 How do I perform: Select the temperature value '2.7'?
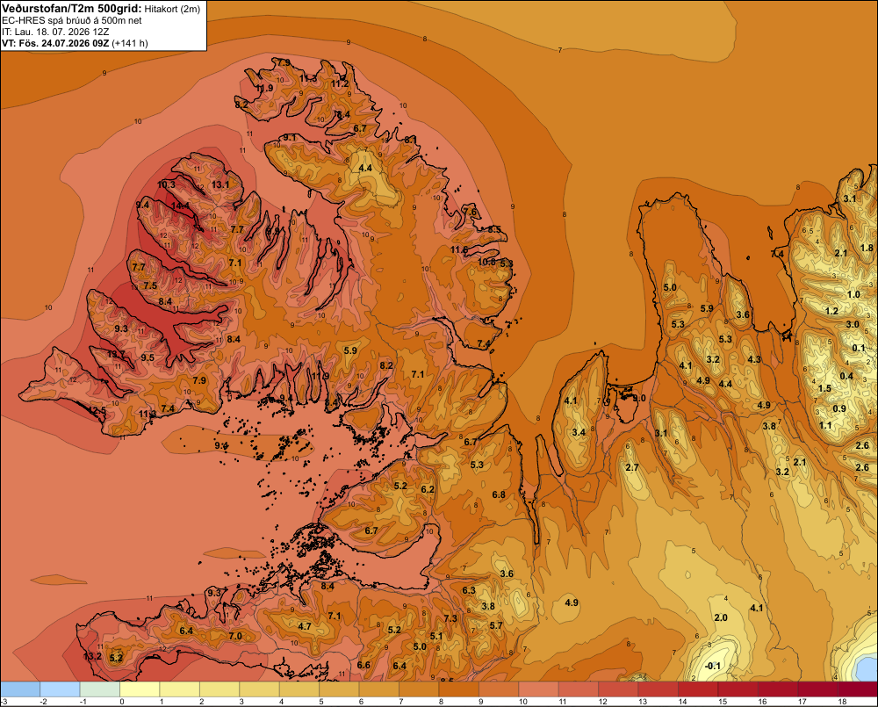pyautogui.click(x=631, y=467)
